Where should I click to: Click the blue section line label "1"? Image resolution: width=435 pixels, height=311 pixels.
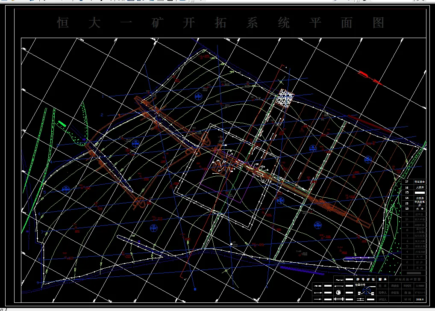pyautogui.click(x=103, y=96)
